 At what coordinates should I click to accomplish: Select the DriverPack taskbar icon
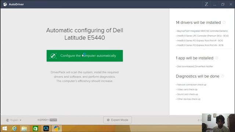57,128
